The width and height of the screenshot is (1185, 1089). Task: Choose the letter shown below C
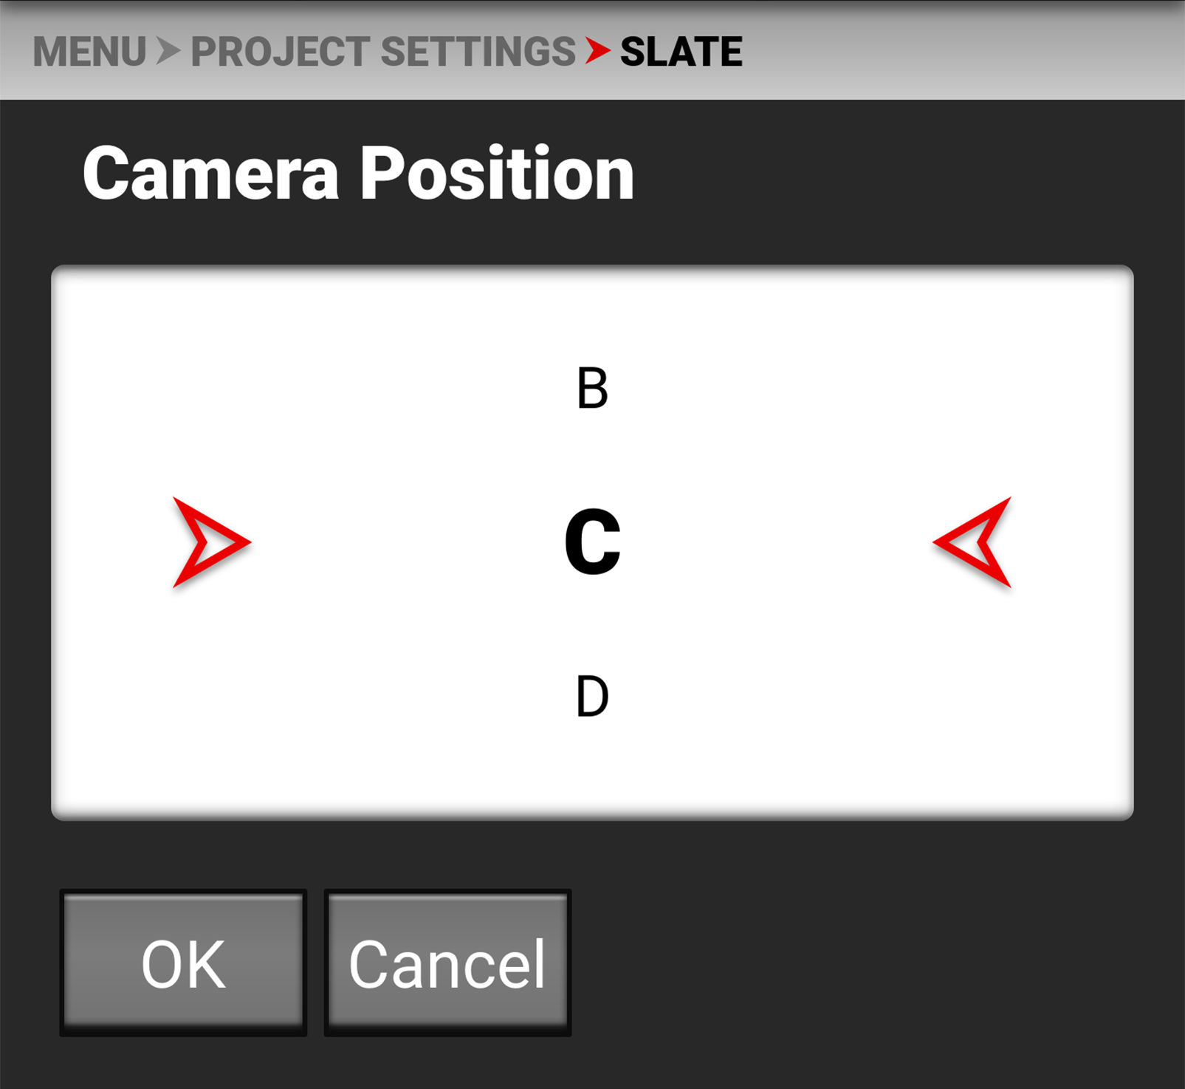[592, 696]
